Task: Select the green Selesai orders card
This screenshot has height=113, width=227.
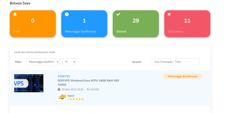Action: tap(136, 24)
